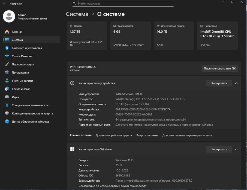Image resolution: width=247 pixels, height=190 pixels.
Task: Open Защита системы link
Action: tap(147, 135)
